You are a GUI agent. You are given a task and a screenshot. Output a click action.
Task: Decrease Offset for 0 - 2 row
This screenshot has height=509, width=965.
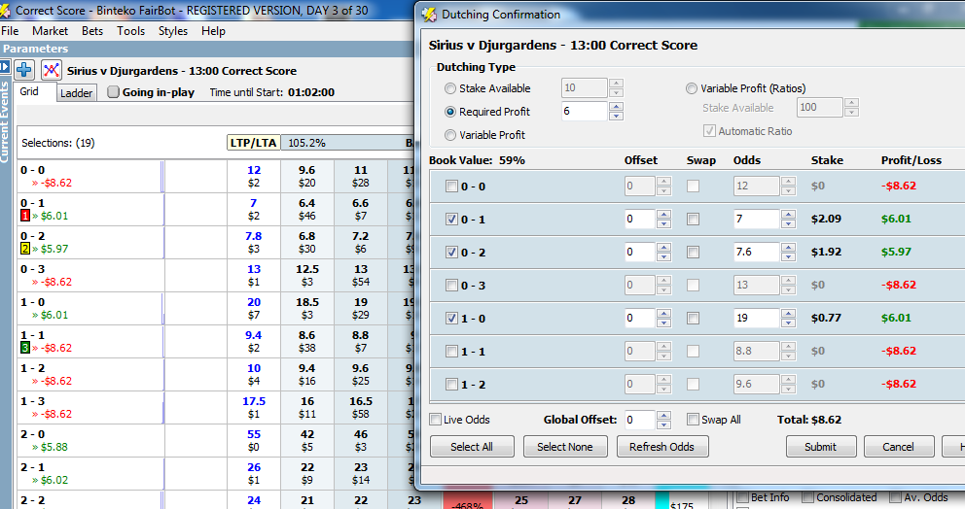[x=663, y=256]
